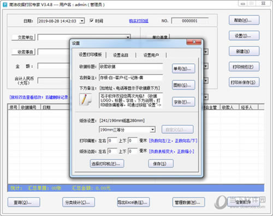This screenshot has height=216, width=273.
Task: Click the 购买打印纸 link
Action: point(139,21)
